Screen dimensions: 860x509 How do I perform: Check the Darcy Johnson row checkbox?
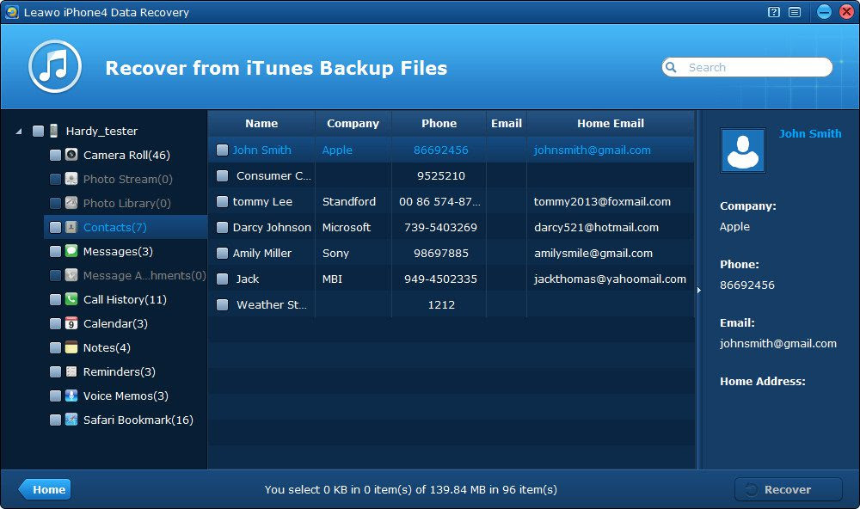click(222, 228)
